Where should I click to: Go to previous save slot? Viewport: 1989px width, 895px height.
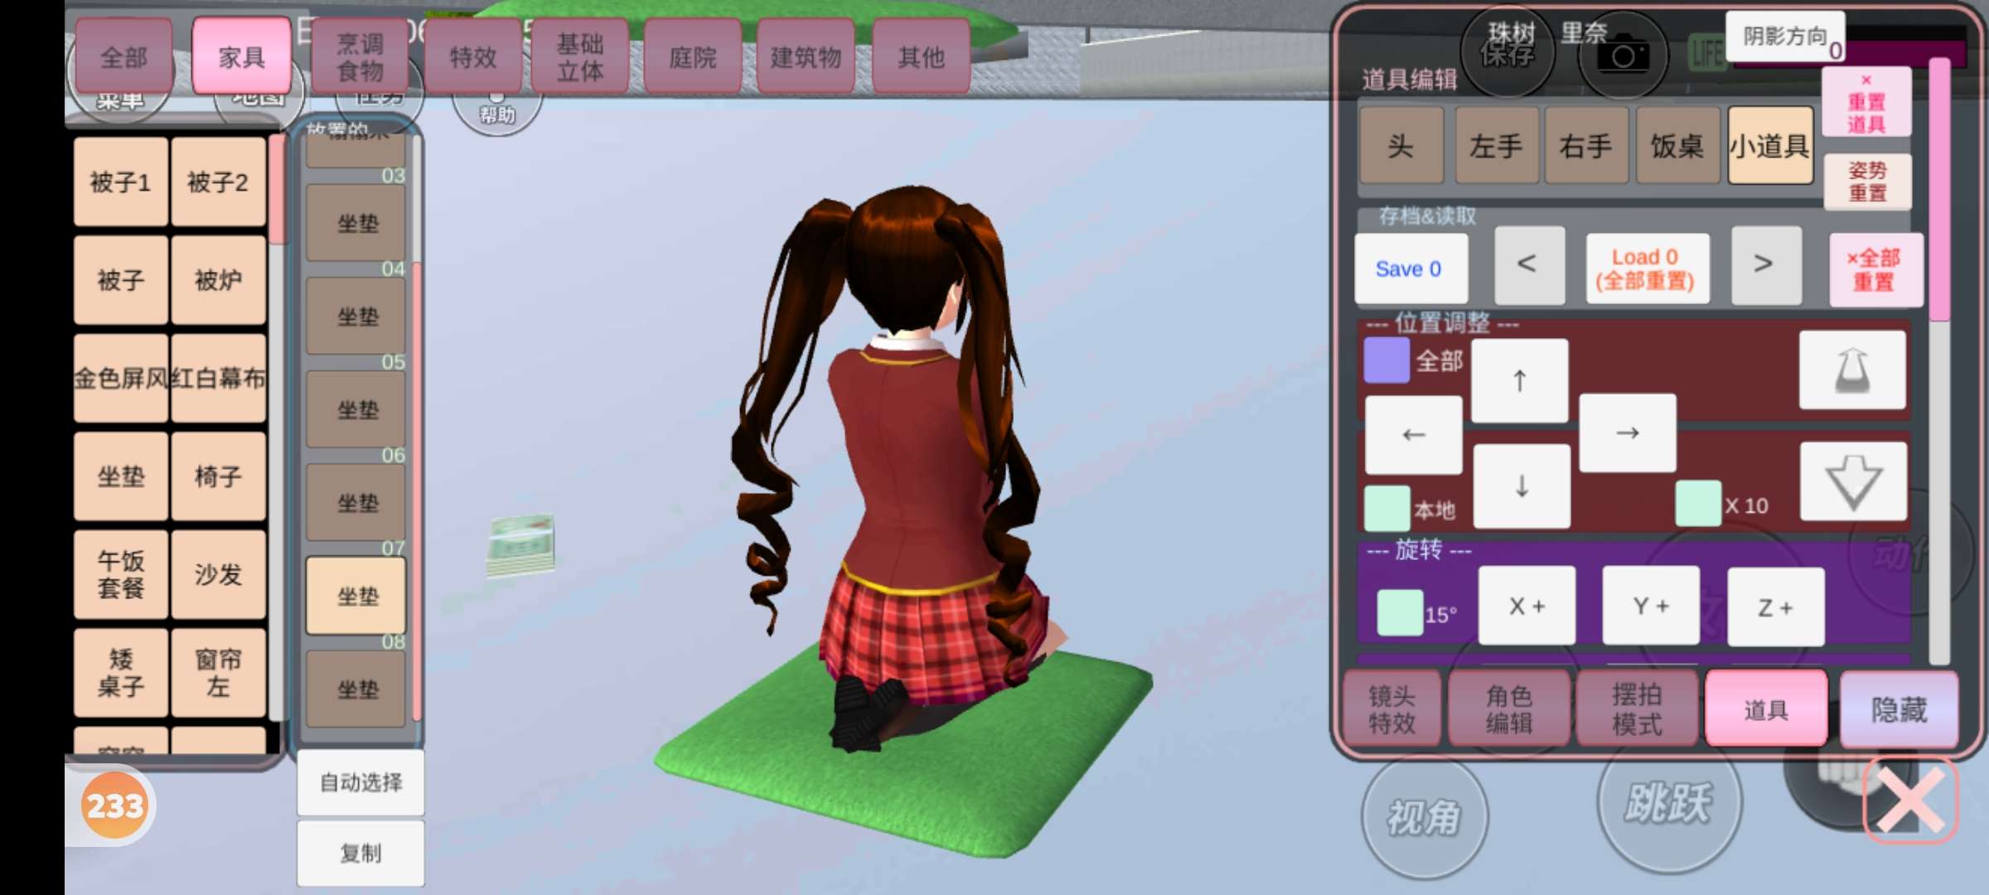coord(1528,265)
